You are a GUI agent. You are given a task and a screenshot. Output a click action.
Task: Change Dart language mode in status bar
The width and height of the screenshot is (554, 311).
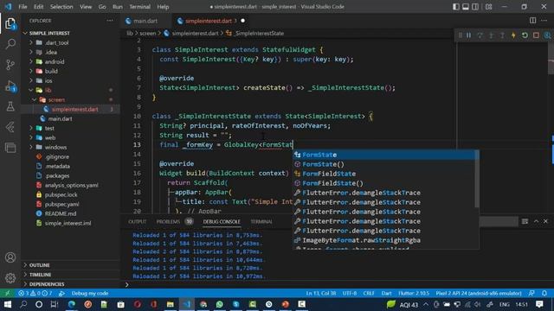pos(386,294)
